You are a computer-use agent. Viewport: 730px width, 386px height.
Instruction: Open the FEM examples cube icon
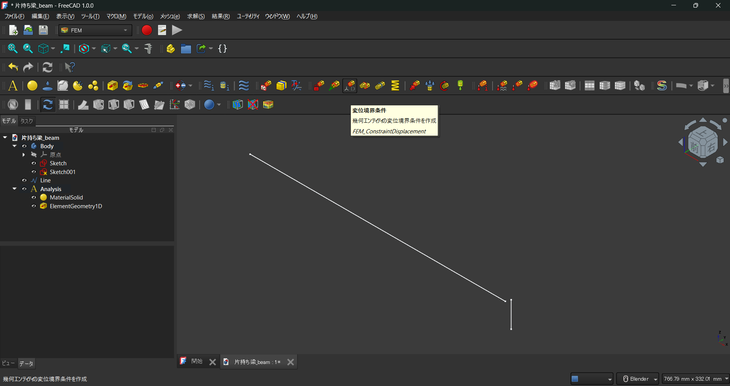click(x=268, y=104)
